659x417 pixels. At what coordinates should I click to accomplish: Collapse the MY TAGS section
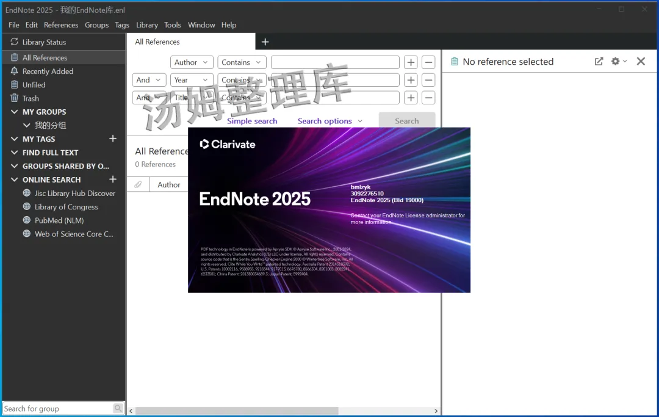tap(14, 139)
